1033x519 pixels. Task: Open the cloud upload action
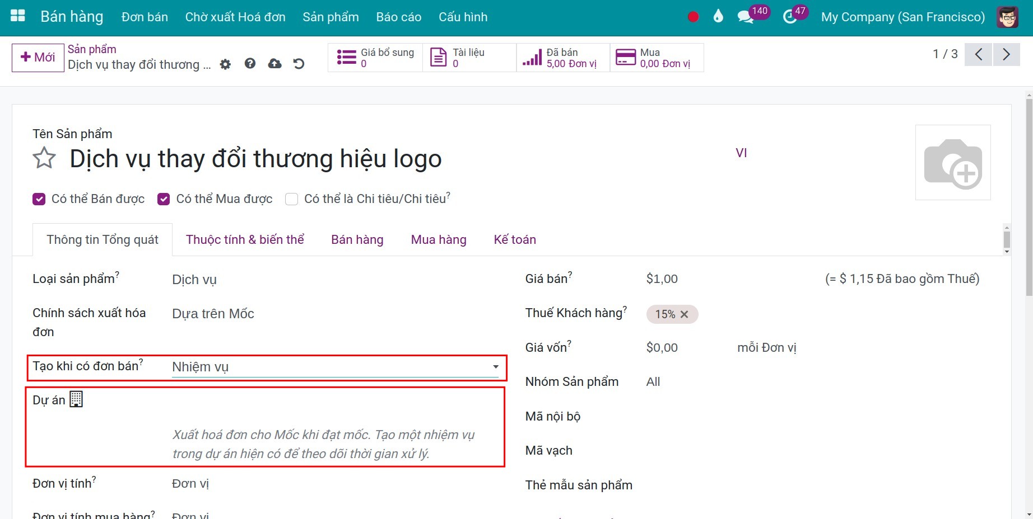click(274, 64)
